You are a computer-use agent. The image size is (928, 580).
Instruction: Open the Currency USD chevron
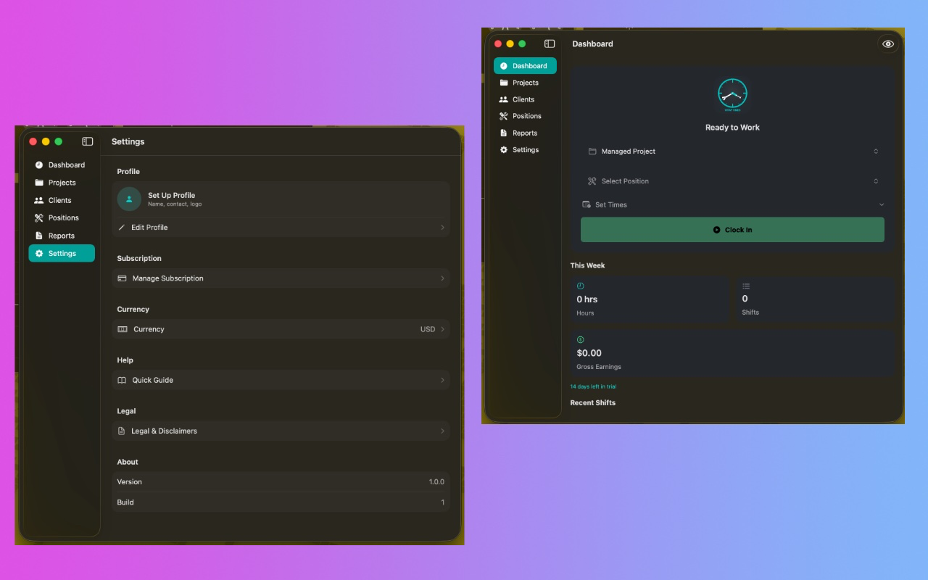(442, 329)
